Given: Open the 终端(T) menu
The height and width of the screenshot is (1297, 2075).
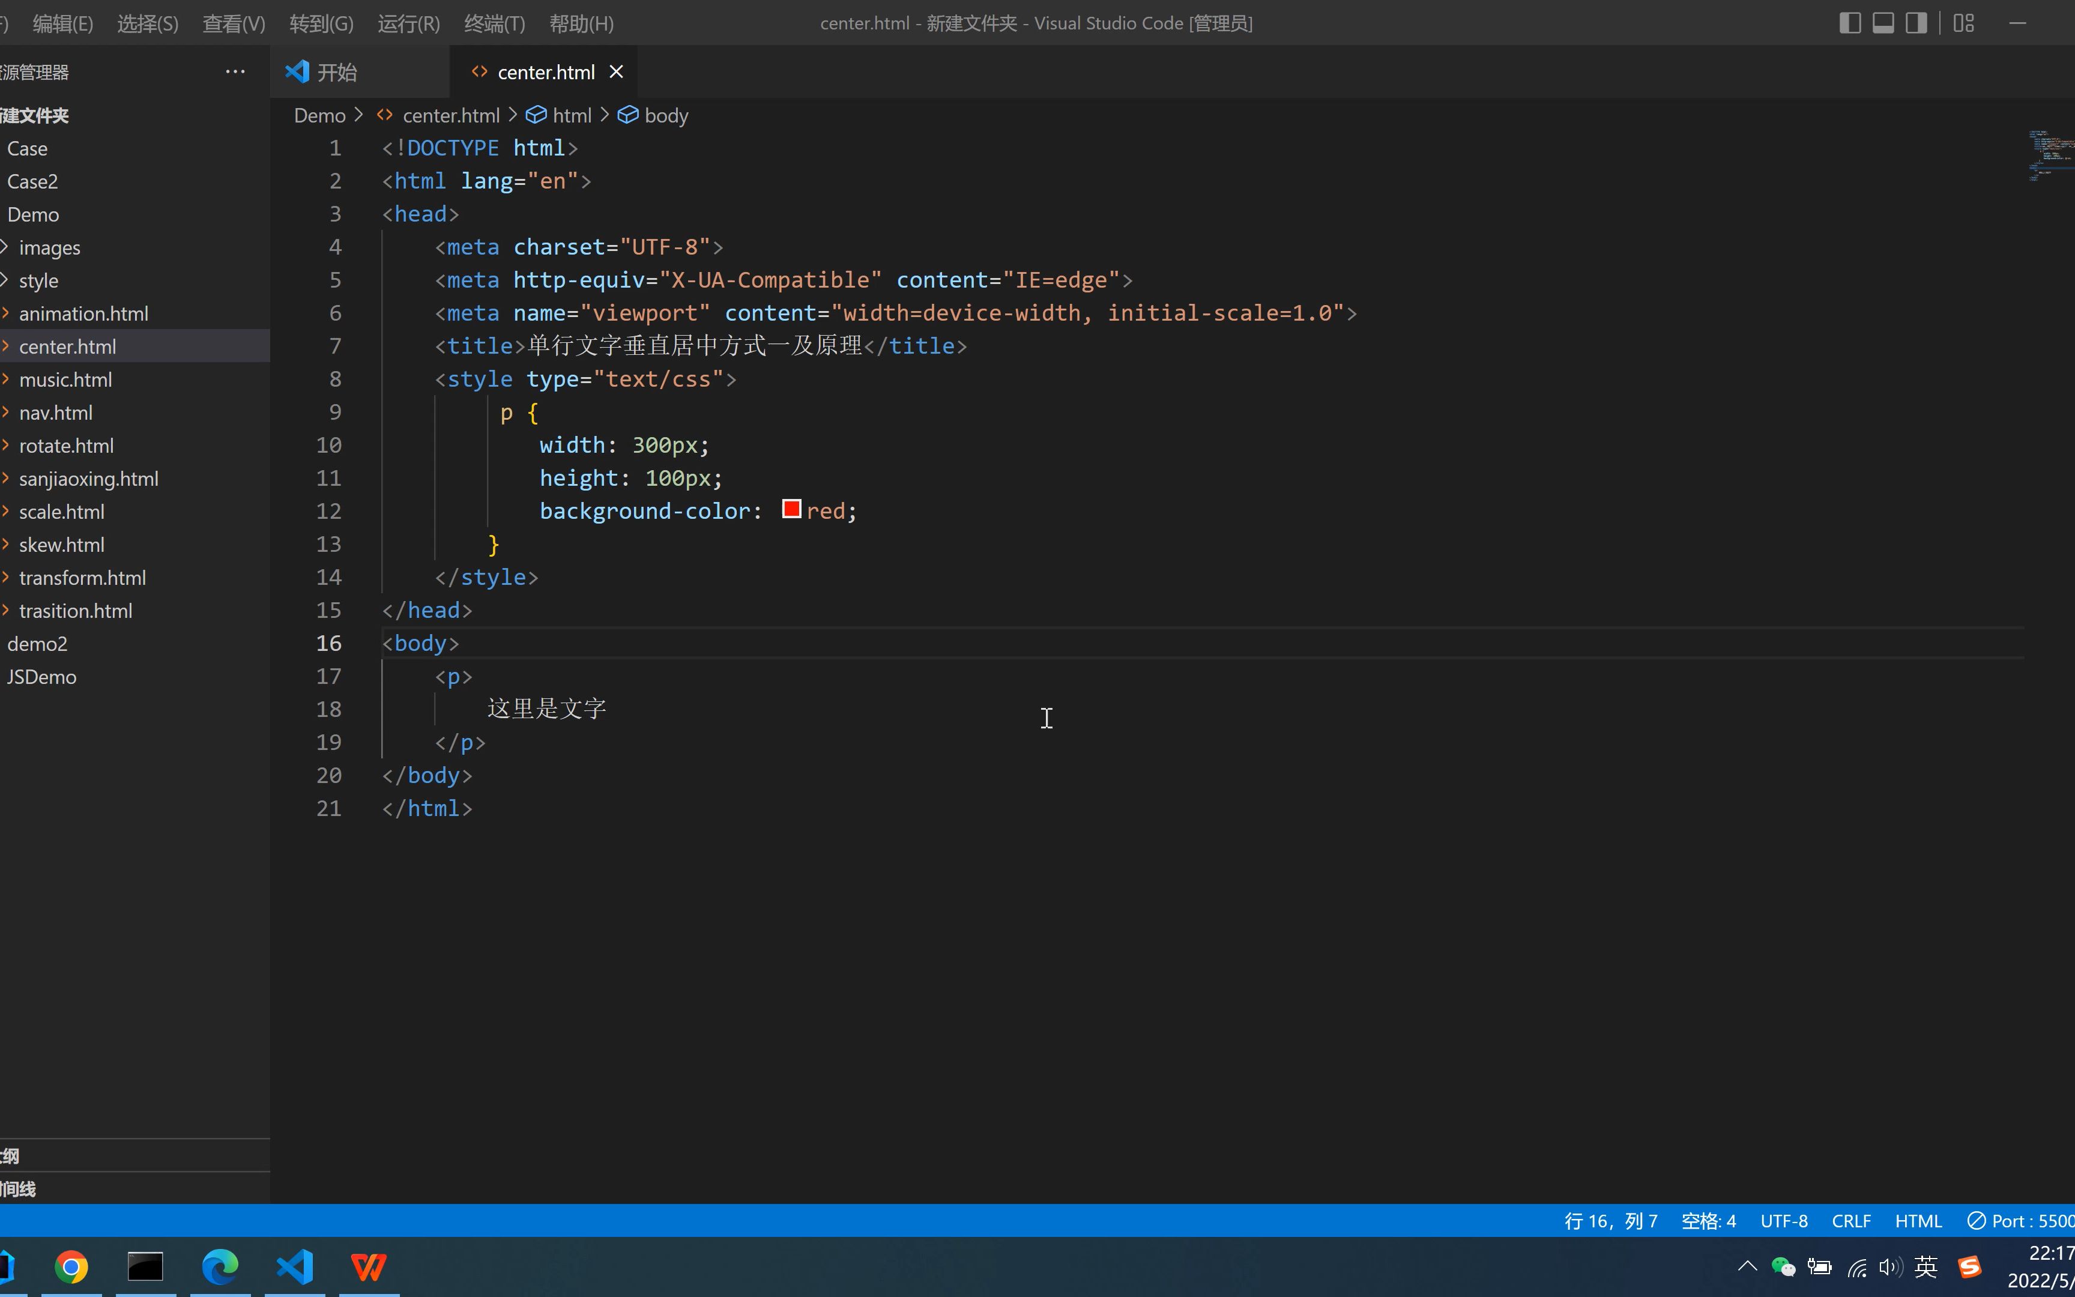Looking at the screenshot, I should coord(494,23).
